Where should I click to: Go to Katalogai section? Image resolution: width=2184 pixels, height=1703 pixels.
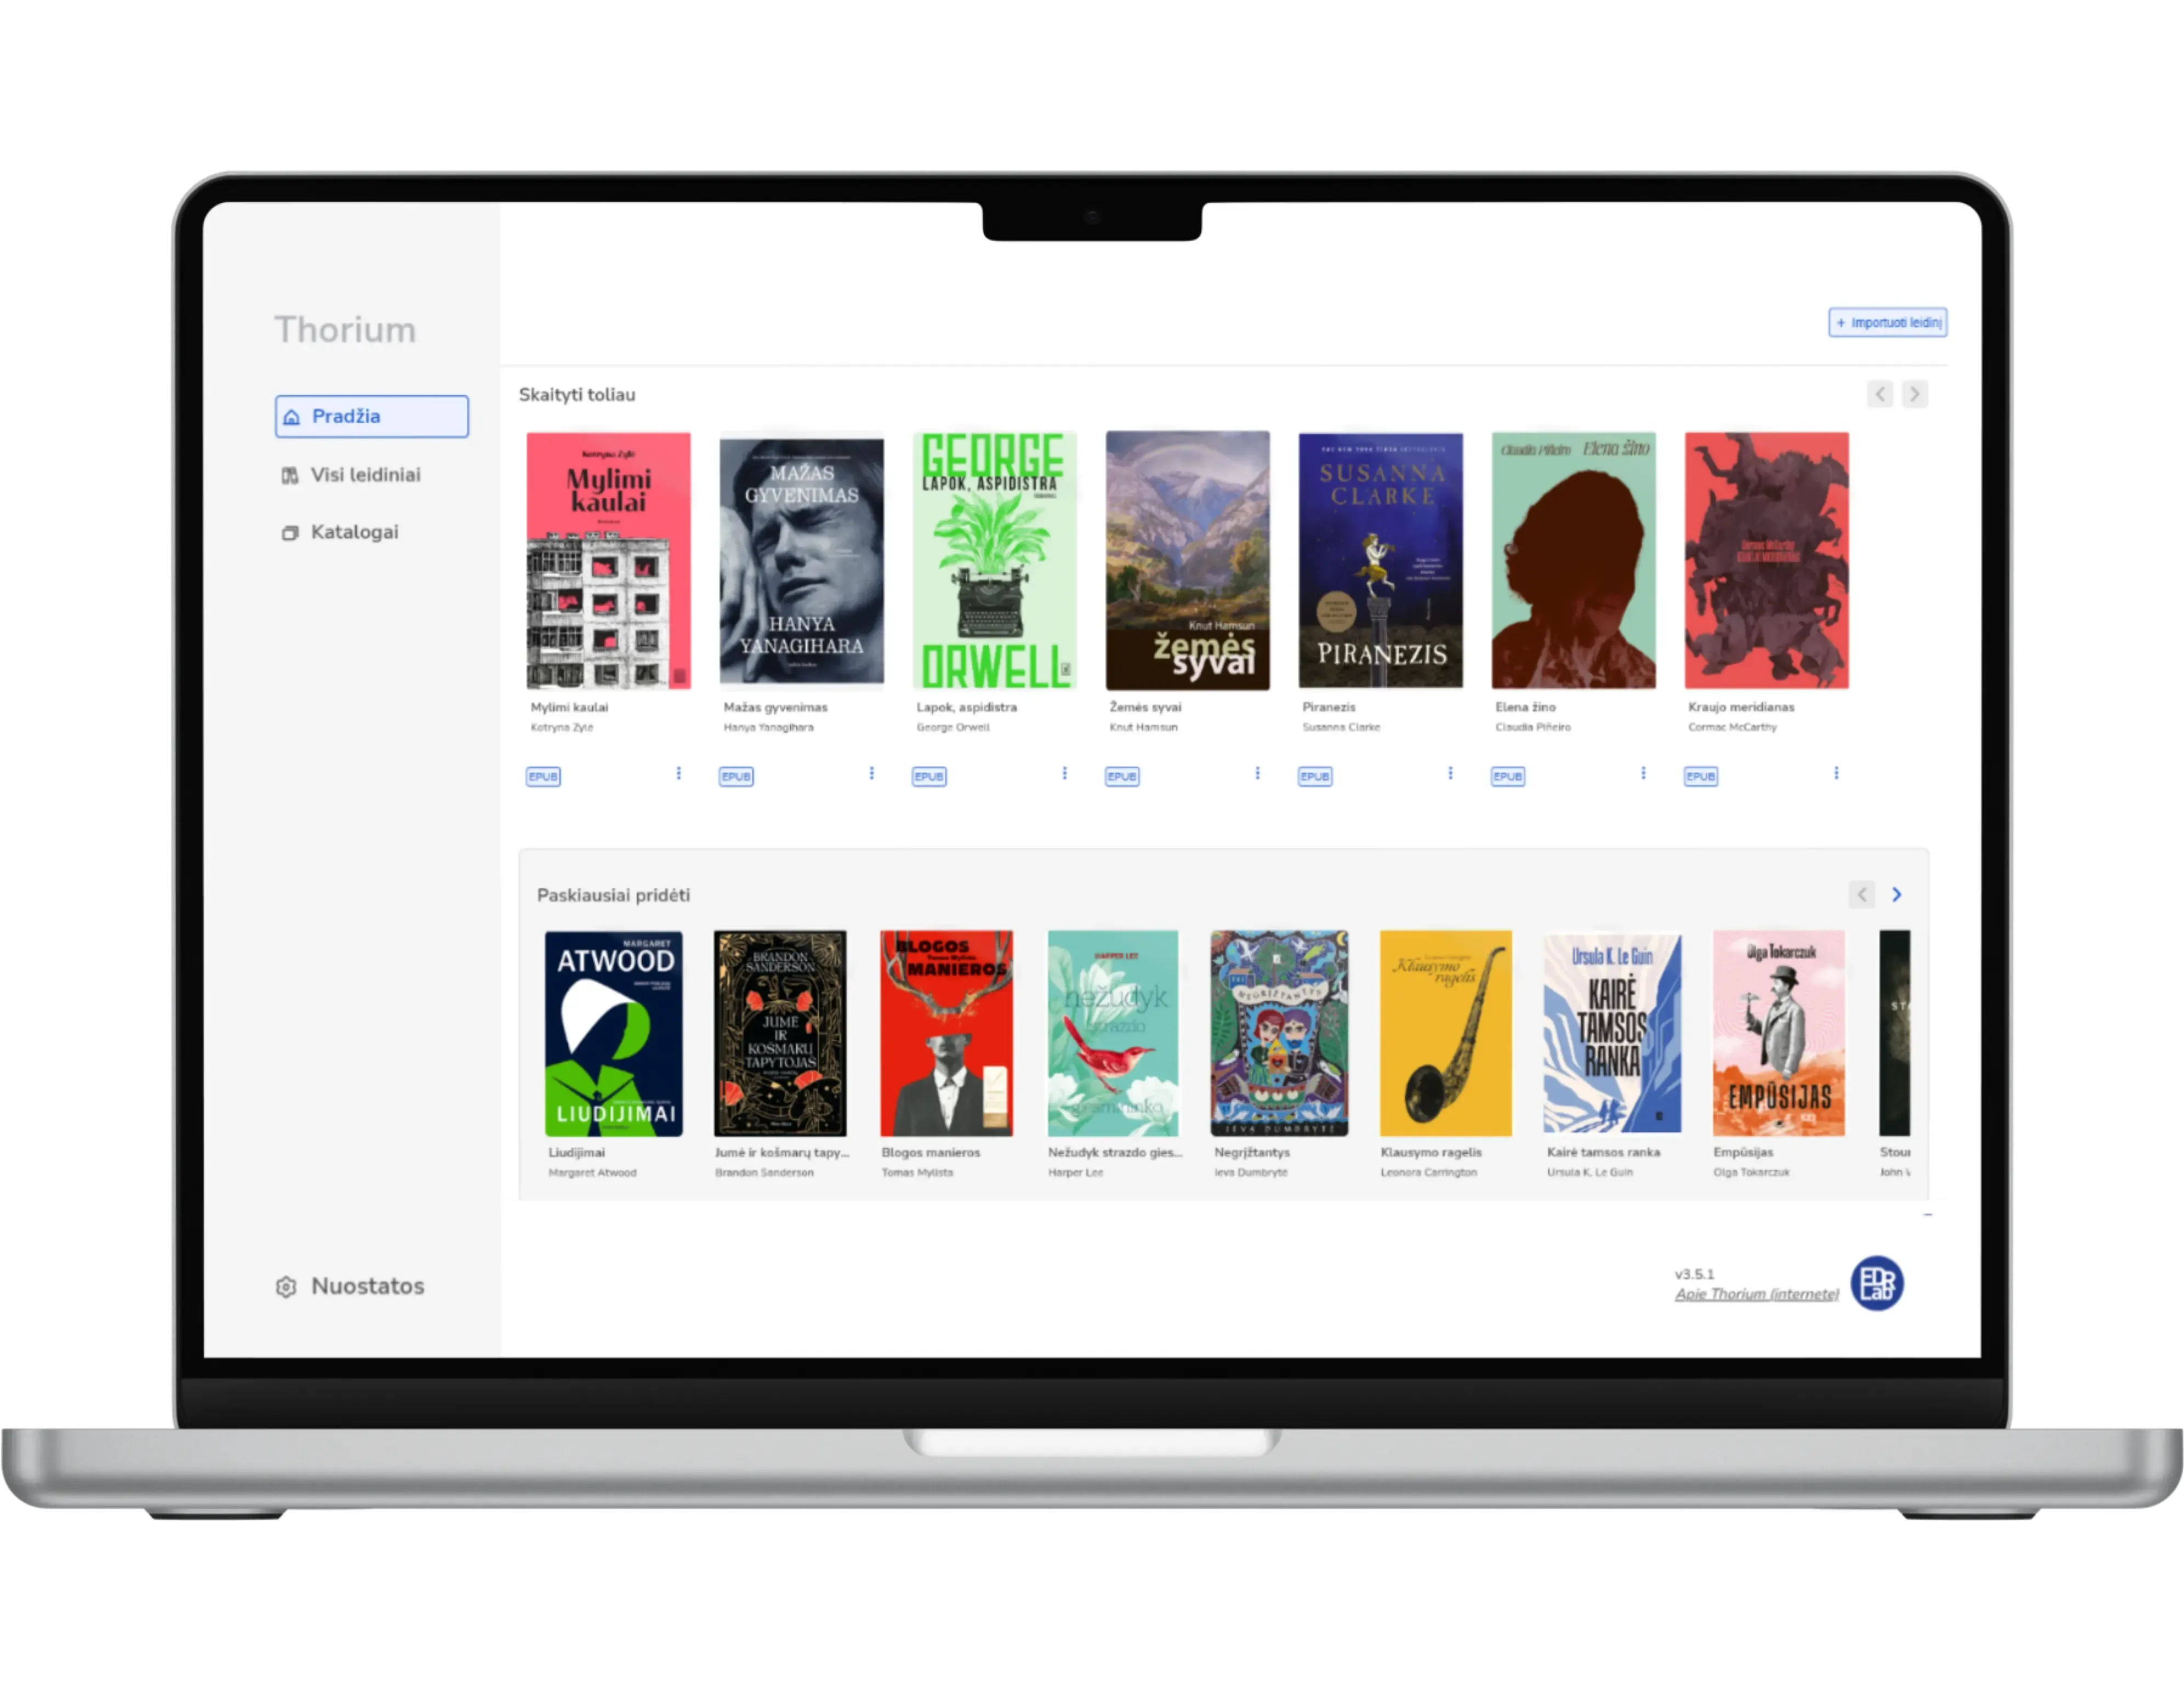[340, 532]
